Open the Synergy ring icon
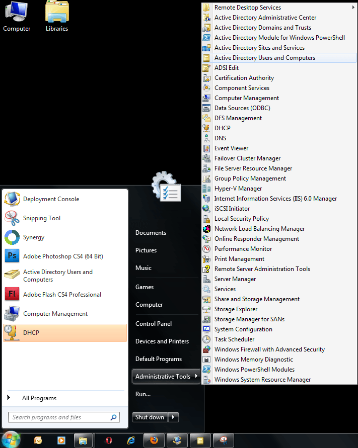The image size is (358, 448). pos(12,237)
